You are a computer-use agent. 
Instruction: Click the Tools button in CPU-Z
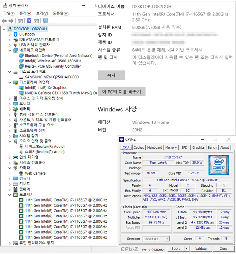176,248
